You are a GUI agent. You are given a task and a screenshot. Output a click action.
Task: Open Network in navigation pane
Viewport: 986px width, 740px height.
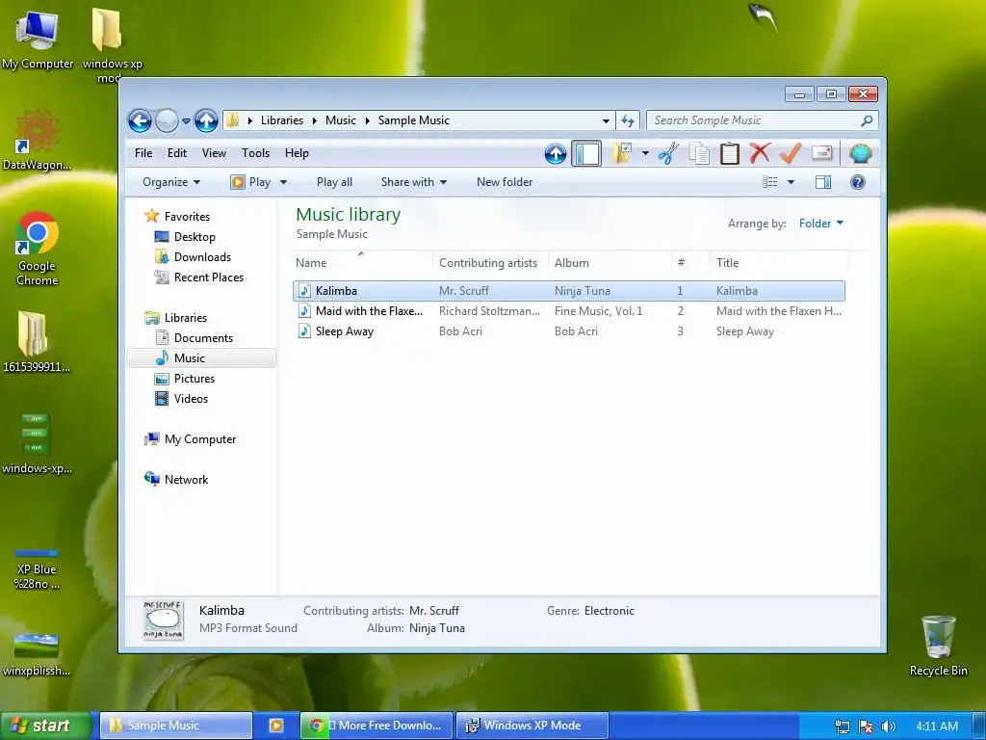pyautogui.click(x=176, y=480)
